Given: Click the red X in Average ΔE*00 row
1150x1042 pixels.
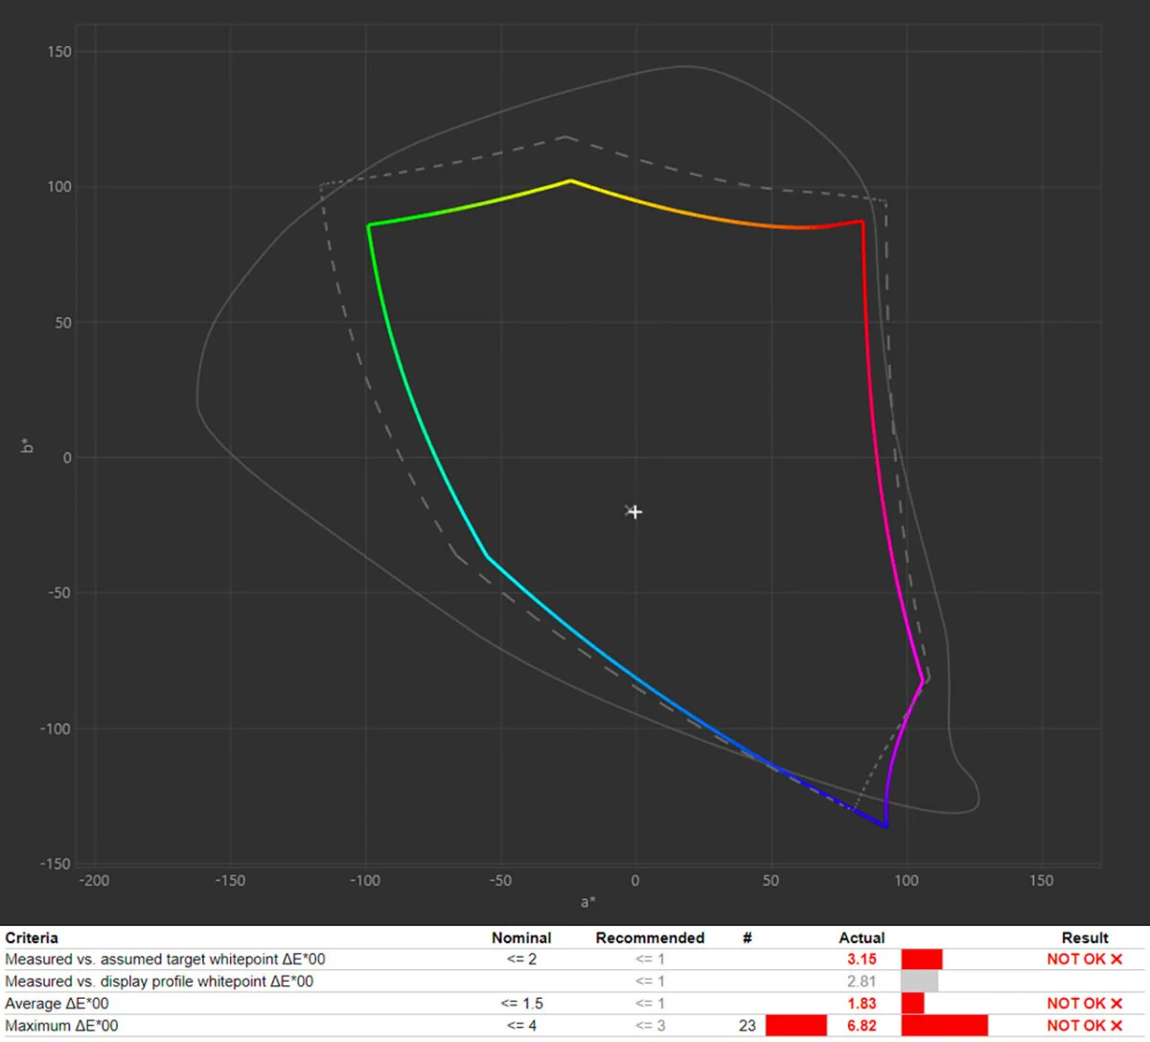Looking at the screenshot, I should [1116, 1004].
